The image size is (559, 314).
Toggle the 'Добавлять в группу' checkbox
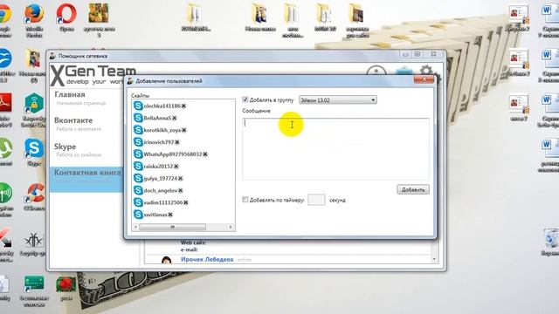pos(245,100)
